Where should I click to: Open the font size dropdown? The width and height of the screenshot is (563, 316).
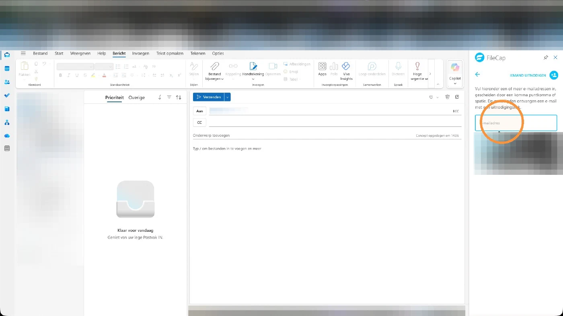(104, 67)
